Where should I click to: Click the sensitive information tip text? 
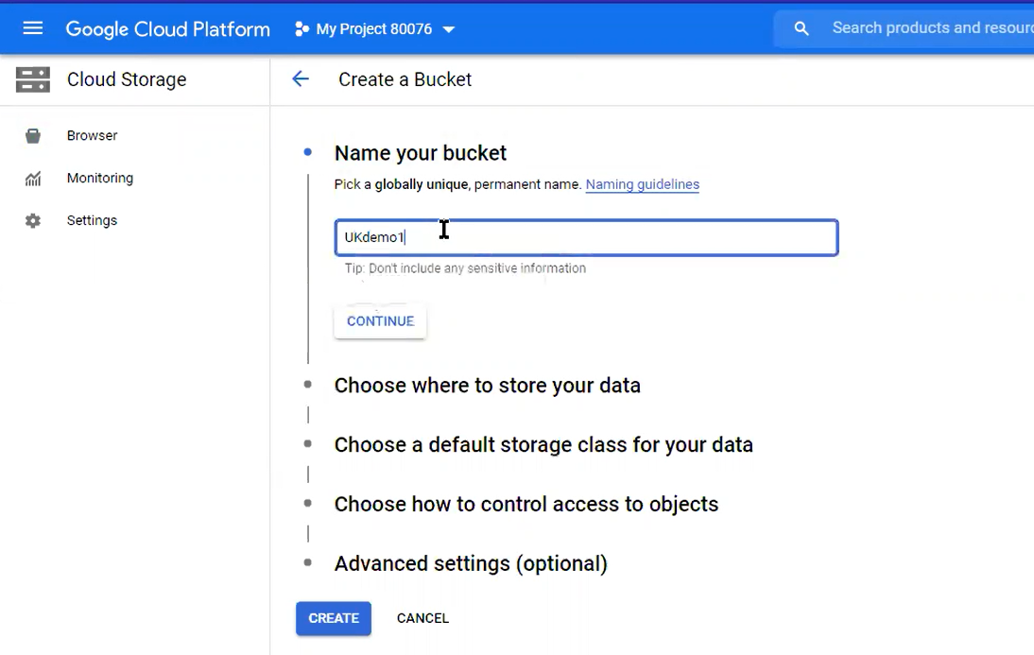pyautogui.click(x=466, y=268)
